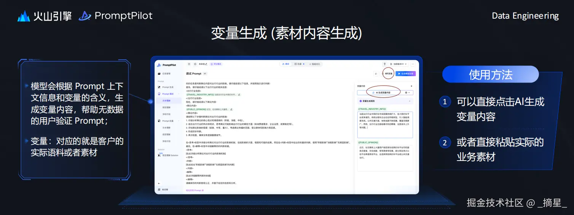
Task: Collapse the 变量生成规则 section
Action: (x=410, y=101)
